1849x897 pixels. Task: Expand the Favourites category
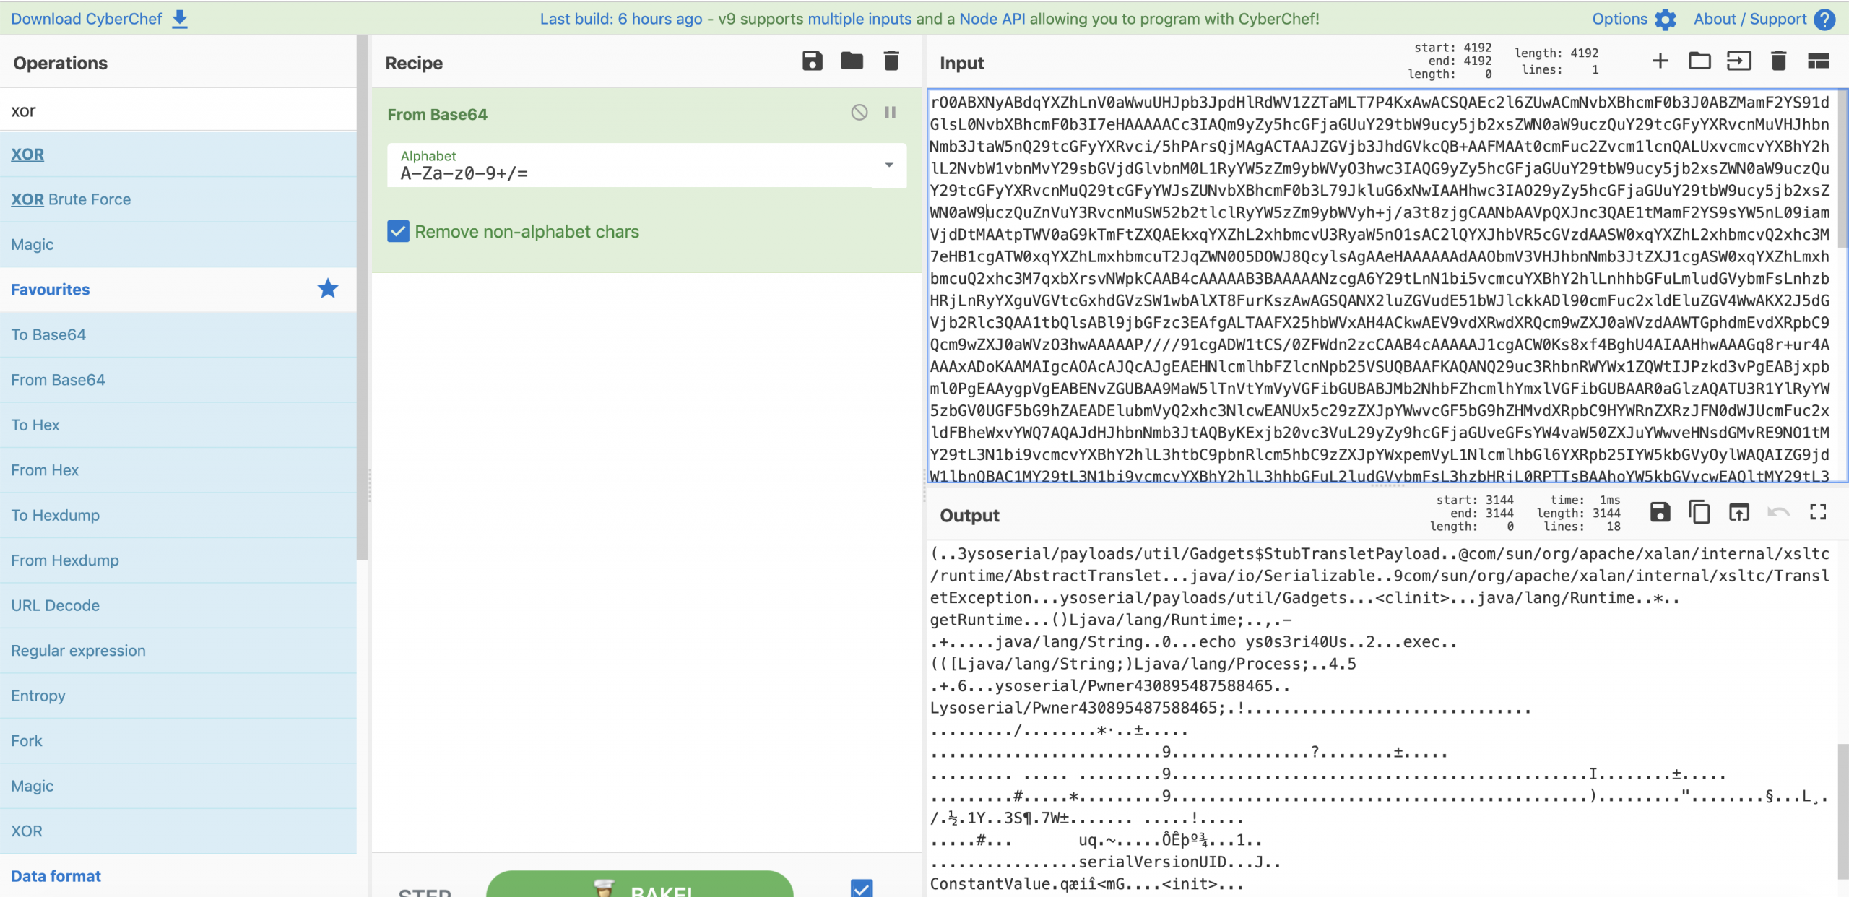(178, 290)
